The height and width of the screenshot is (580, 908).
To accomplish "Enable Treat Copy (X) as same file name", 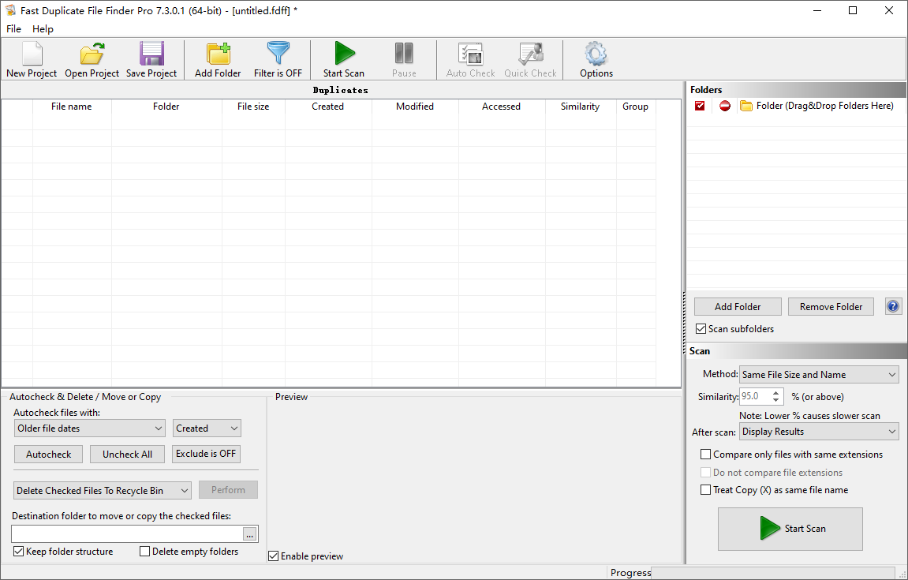I will click(705, 489).
